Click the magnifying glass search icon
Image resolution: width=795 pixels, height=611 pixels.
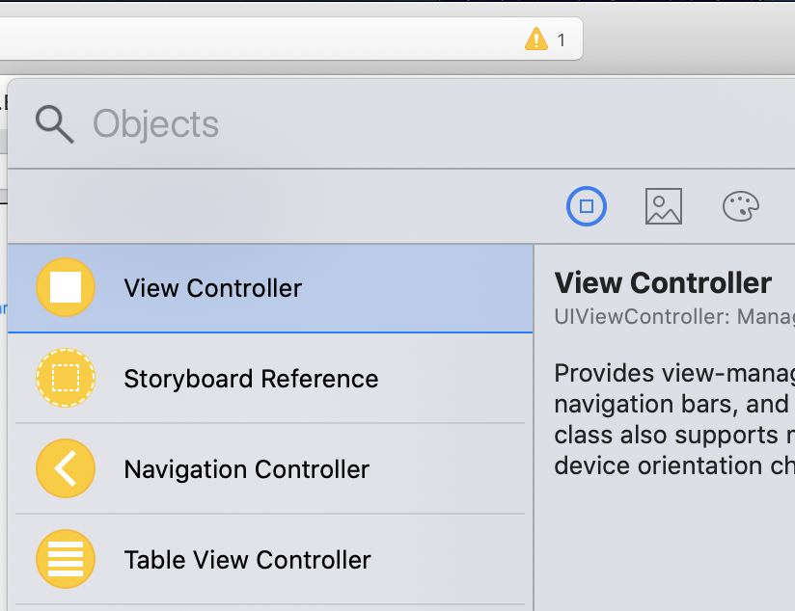[x=54, y=123]
